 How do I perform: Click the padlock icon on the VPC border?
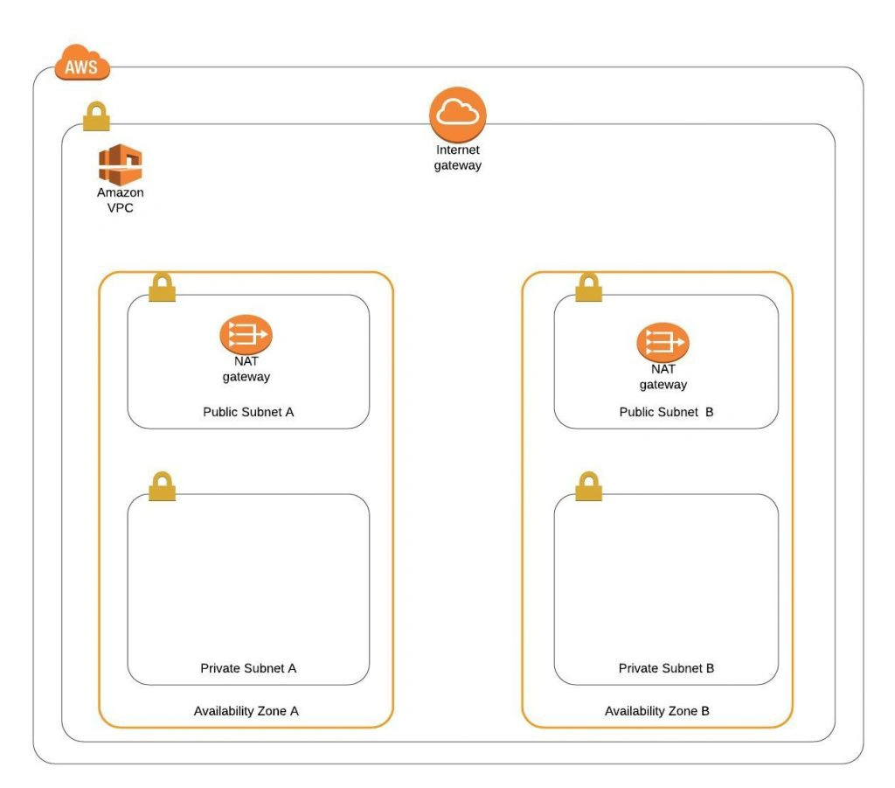coord(96,116)
